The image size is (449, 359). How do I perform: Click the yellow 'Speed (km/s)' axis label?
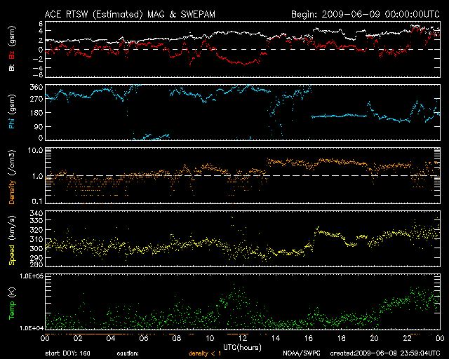(x=12, y=241)
